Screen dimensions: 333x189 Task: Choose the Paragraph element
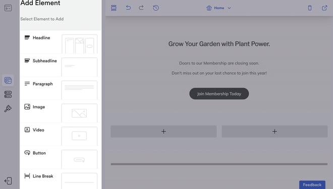(61, 89)
